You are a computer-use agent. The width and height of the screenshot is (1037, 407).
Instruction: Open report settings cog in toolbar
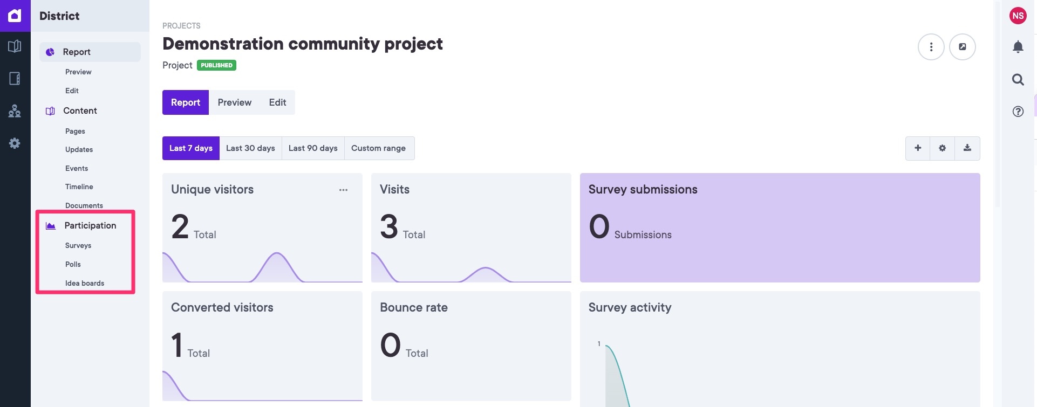(942, 148)
